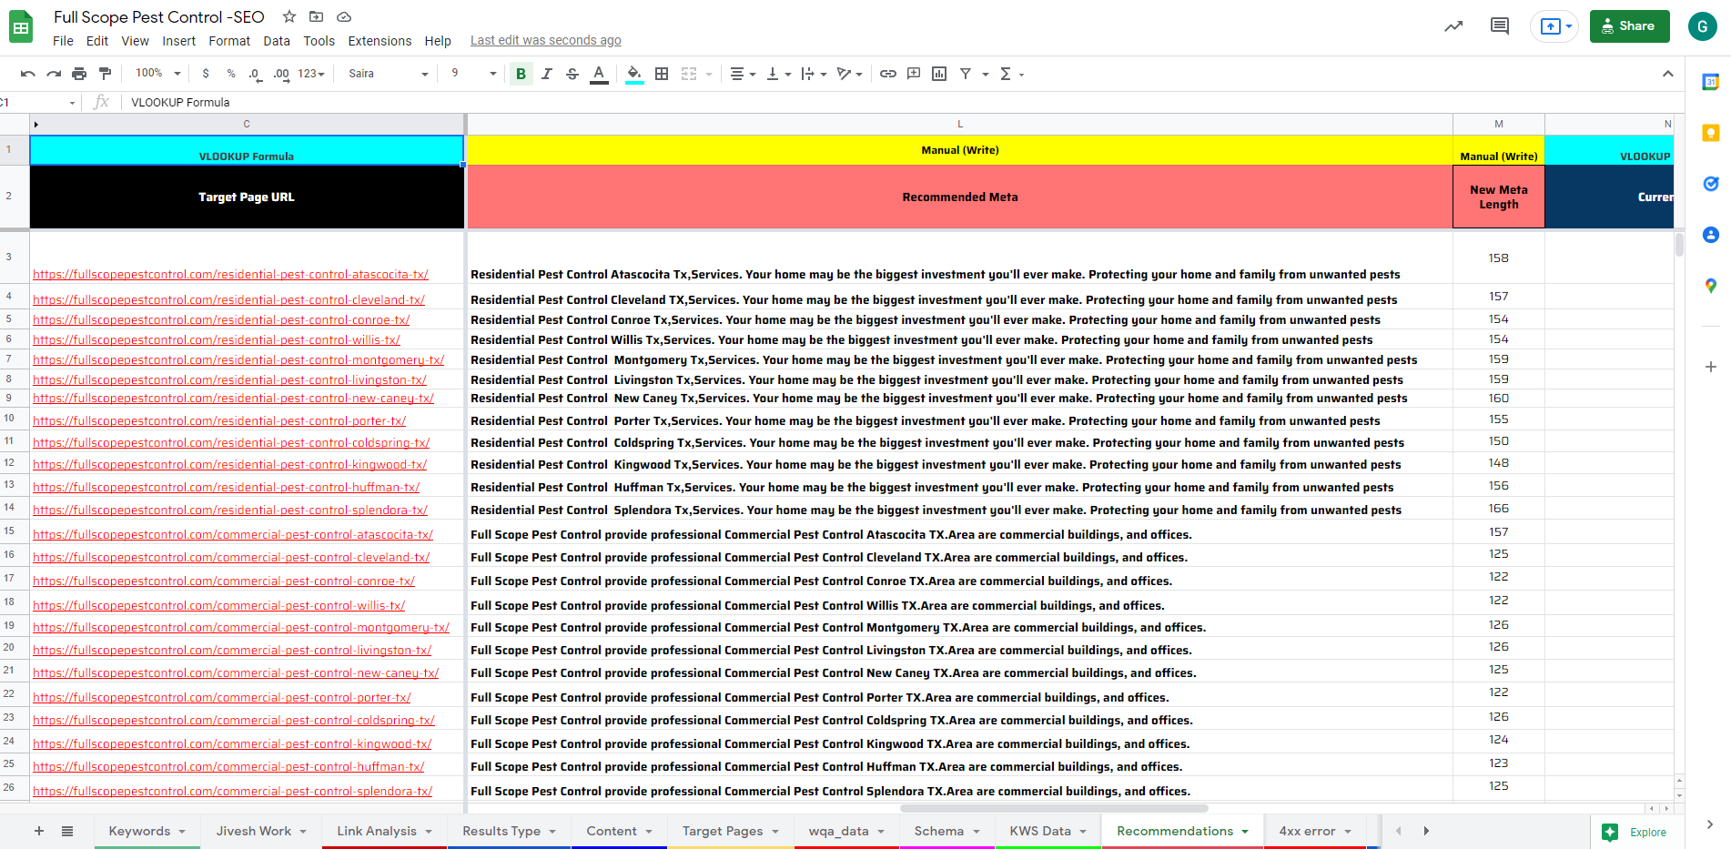The width and height of the screenshot is (1731, 849).
Task: Open 'Last edit was seconds ago' link
Action: coord(545,40)
